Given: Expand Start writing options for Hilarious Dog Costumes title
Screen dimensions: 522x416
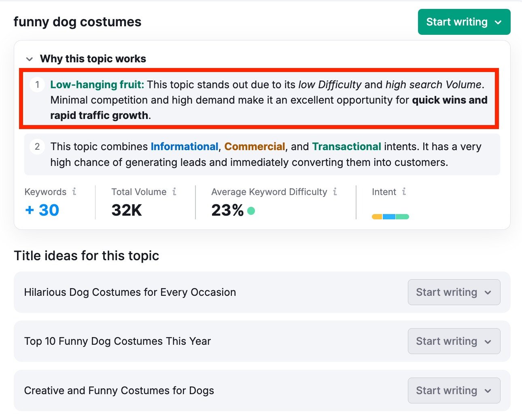Looking at the screenshot, I should (488, 292).
